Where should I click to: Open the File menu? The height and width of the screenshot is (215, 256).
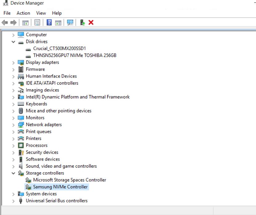7,13
